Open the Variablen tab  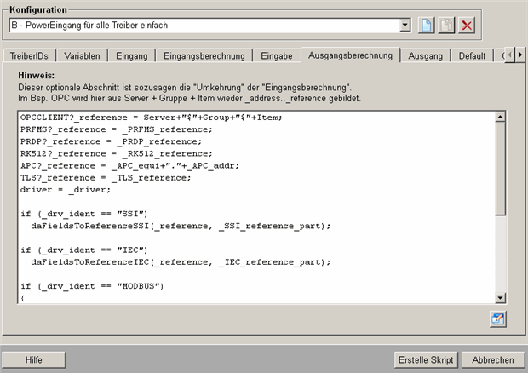[x=82, y=56]
